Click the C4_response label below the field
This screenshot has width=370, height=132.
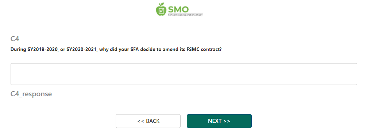tap(31, 94)
